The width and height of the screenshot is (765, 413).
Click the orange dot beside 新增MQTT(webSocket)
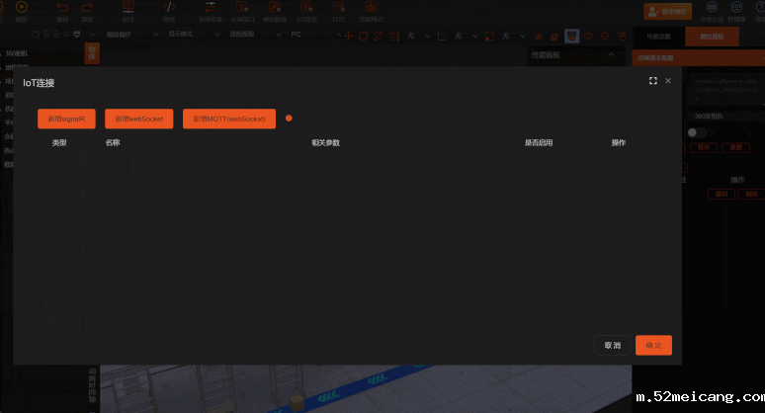[x=289, y=119]
